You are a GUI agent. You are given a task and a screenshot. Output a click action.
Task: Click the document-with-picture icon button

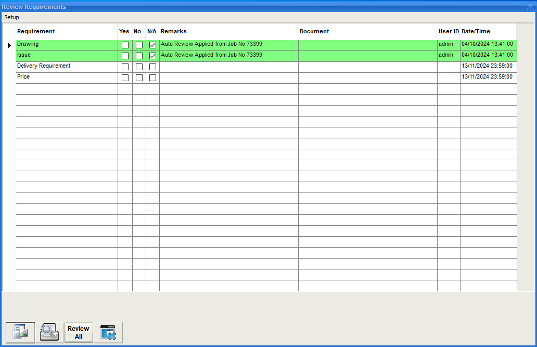coord(20,332)
